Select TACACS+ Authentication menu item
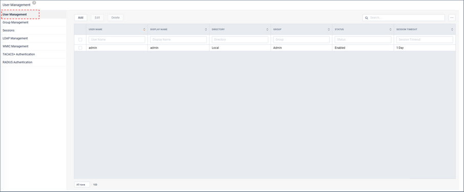Screen dimensions: 464x192 18,54
